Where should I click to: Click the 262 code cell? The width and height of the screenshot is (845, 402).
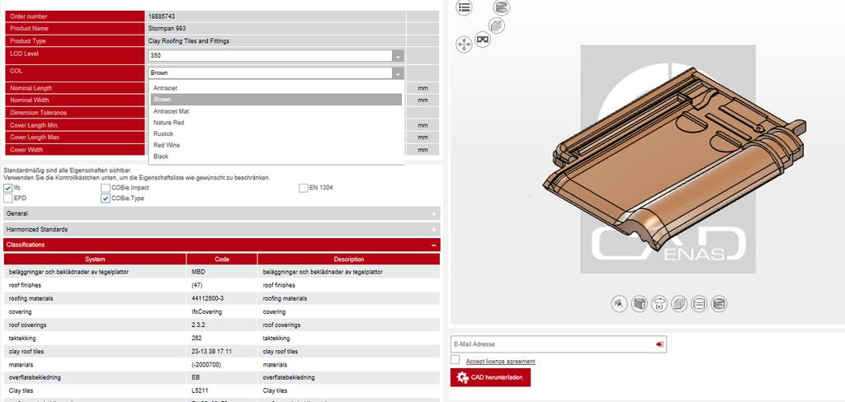click(196, 339)
